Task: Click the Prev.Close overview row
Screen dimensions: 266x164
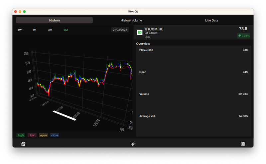Action: (193, 50)
